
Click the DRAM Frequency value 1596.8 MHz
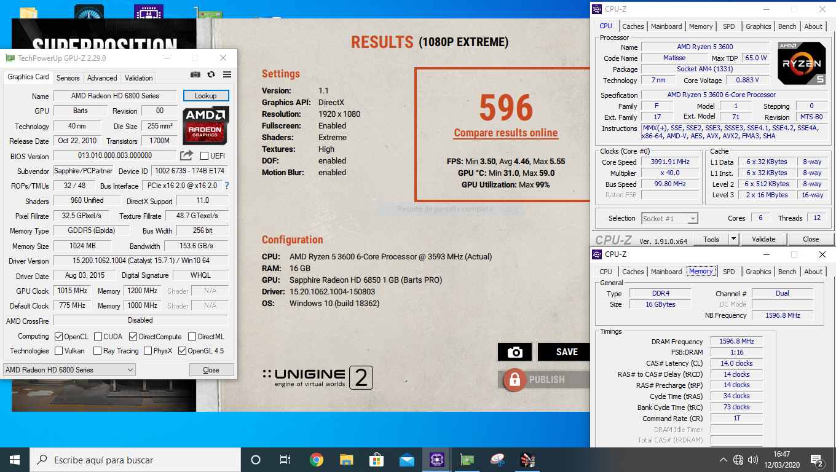coord(736,341)
